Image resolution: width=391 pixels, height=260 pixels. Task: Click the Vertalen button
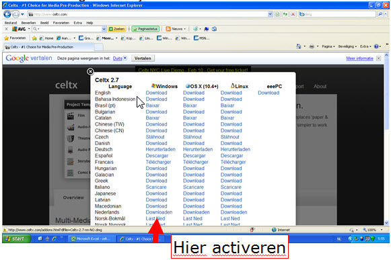[143, 58]
